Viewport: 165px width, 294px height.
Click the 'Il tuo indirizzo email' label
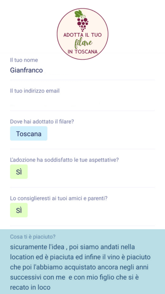(35, 91)
